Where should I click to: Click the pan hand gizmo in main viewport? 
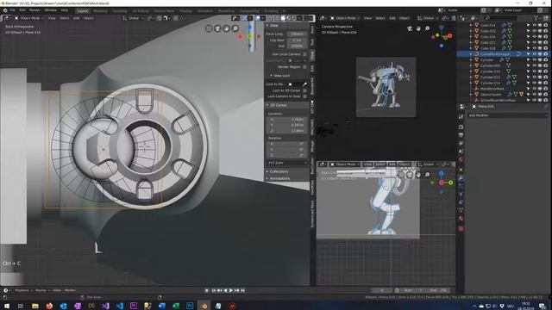coord(226,28)
